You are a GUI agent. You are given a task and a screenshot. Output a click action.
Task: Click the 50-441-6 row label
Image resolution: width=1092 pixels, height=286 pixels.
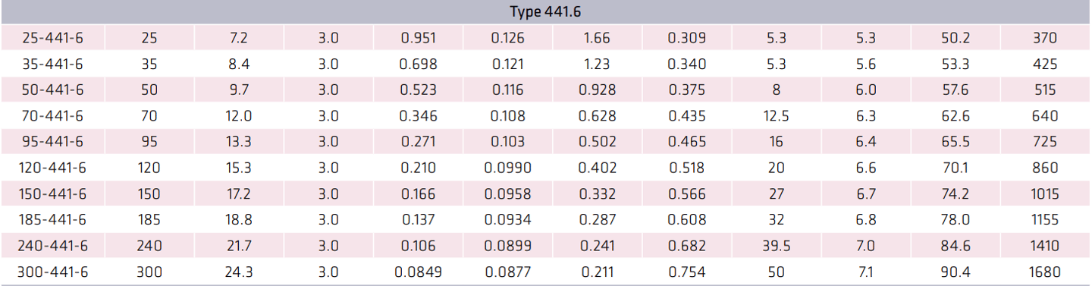[53, 90]
